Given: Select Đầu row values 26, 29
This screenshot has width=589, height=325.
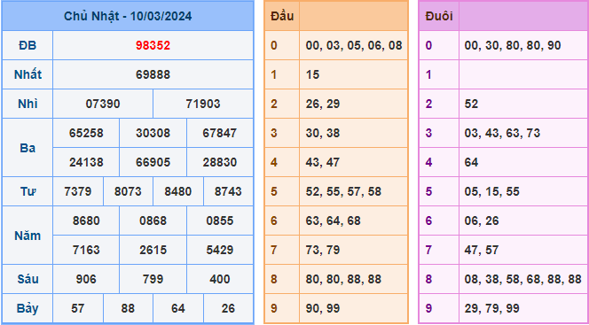Looking at the screenshot, I should (x=323, y=104).
